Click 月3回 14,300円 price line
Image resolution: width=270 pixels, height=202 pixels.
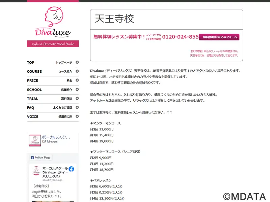pyautogui.click(x=102, y=164)
